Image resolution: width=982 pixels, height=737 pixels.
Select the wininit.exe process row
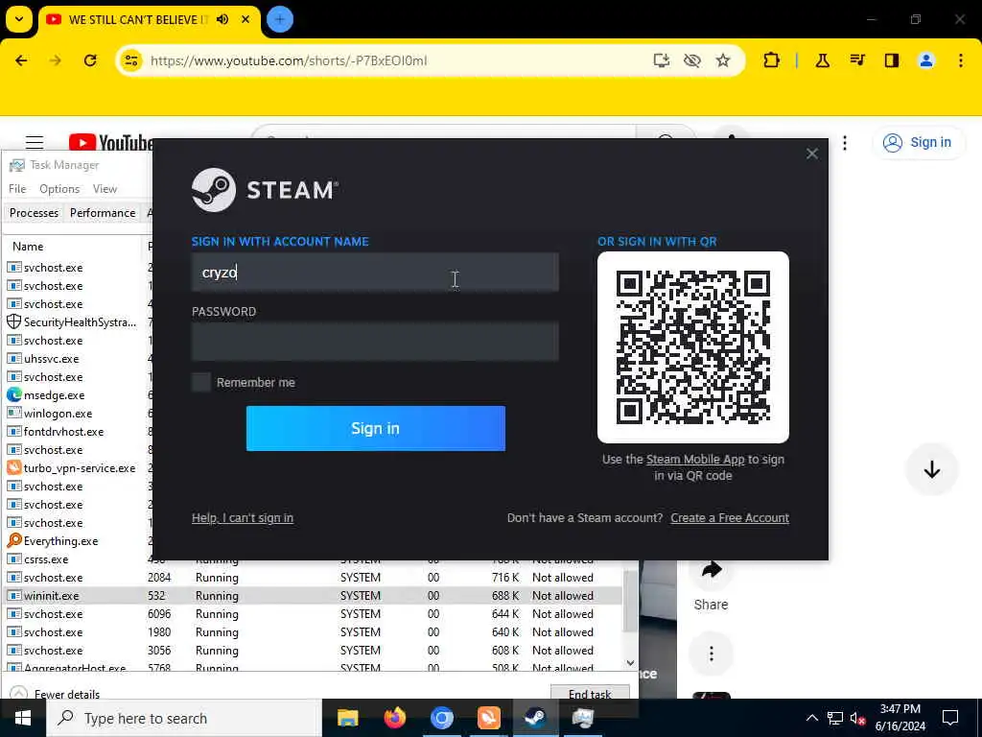[314, 595]
